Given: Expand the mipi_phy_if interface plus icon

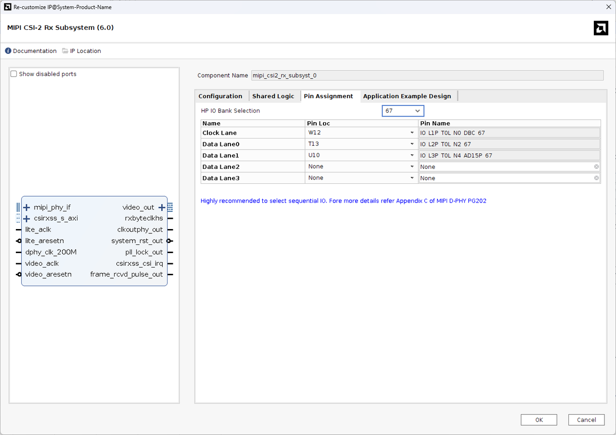Looking at the screenshot, I should click(x=26, y=207).
